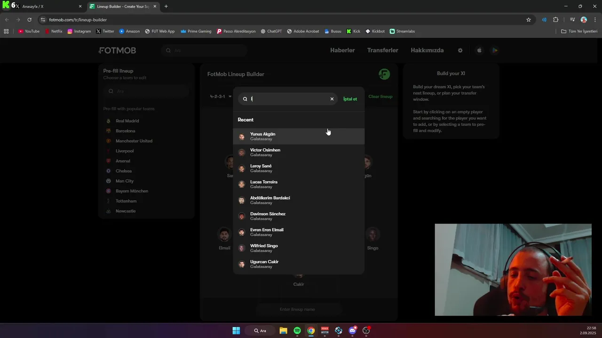602x338 pixels.
Task: Open the Chrome extensions puzzle icon
Action: (x=556, y=20)
